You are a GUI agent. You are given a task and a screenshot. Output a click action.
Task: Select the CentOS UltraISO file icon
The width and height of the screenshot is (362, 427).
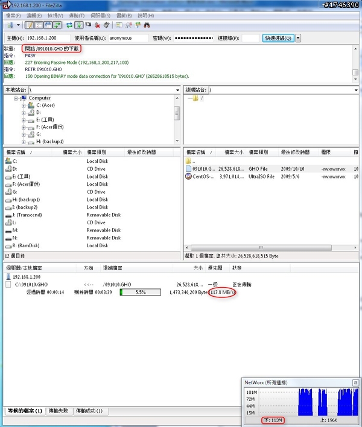tap(188, 177)
